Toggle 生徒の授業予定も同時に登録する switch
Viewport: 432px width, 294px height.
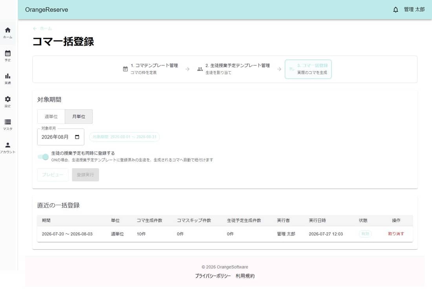click(x=43, y=157)
